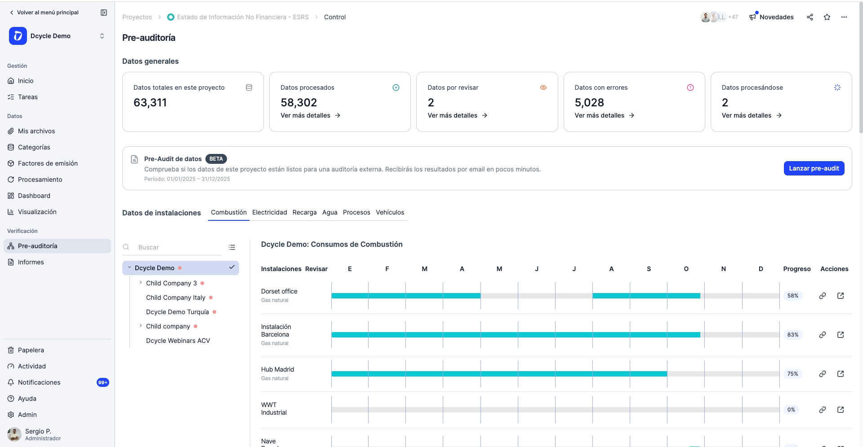
Task: Open the Dcycle Demo organization switcher
Action: point(57,36)
